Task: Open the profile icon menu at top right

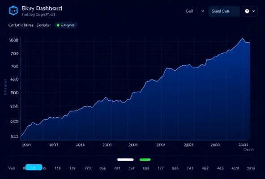Action: coord(247,11)
